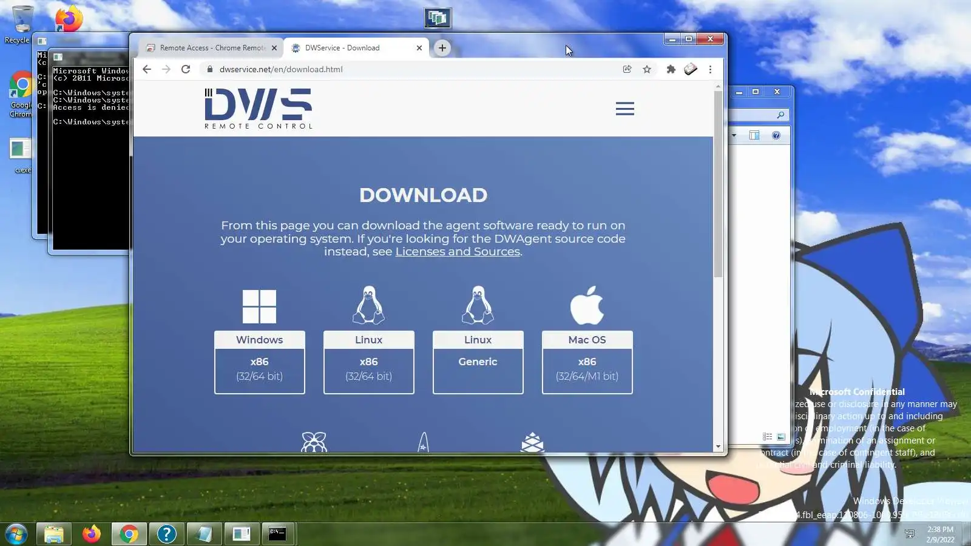Select the c.exe desktop file icon
This screenshot has width=971, height=546.
pyautogui.click(x=21, y=156)
